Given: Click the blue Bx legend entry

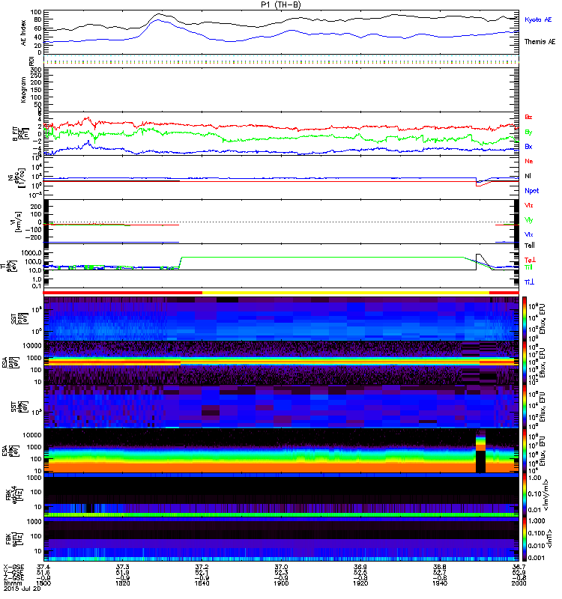Looking at the screenshot, I should tap(528, 146).
